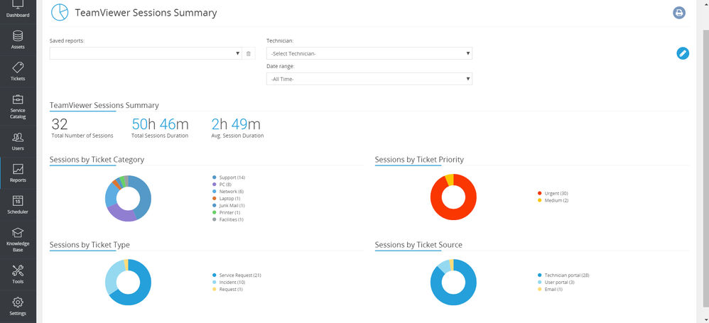The image size is (709, 323).
Task: Click the Sessions by Ticket Type heading
Action: pyautogui.click(x=90, y=245)
